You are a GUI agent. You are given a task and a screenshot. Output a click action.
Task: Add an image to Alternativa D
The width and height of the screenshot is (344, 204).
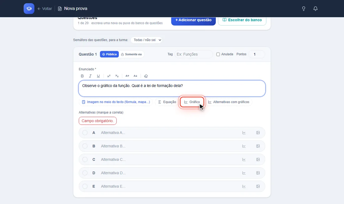[x=258, y=173]
